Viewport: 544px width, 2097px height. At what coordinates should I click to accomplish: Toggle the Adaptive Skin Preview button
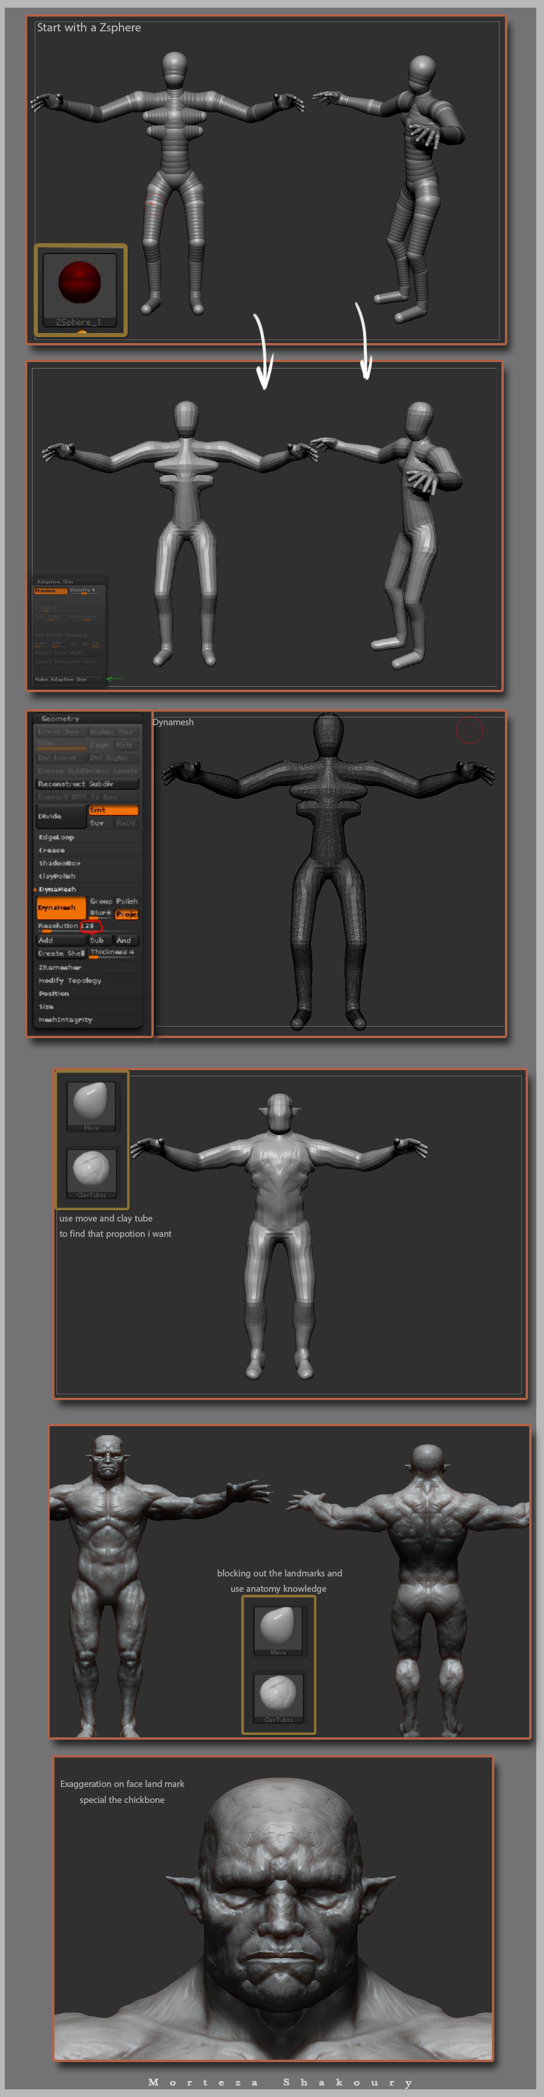point(50,591)
